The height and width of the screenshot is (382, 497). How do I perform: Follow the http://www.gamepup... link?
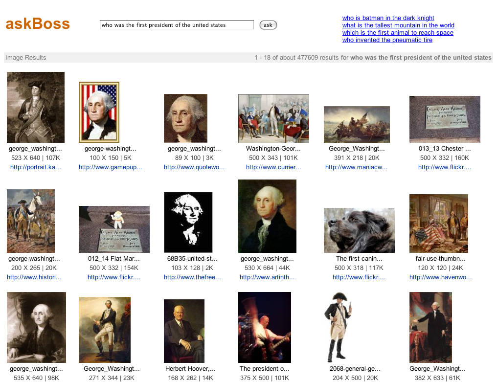110,167
